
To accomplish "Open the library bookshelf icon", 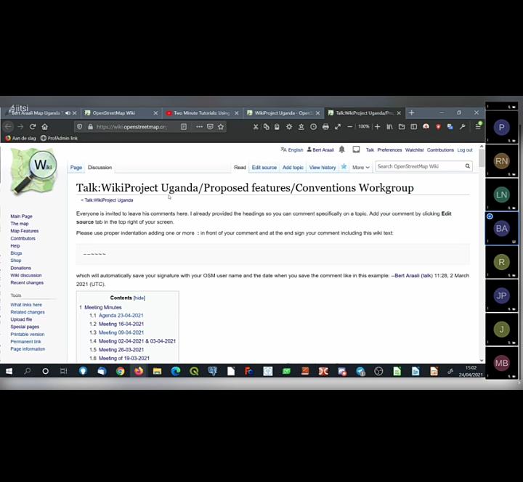I will 389,126.
